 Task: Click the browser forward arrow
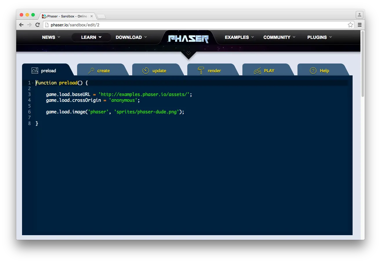click(29, 25)
